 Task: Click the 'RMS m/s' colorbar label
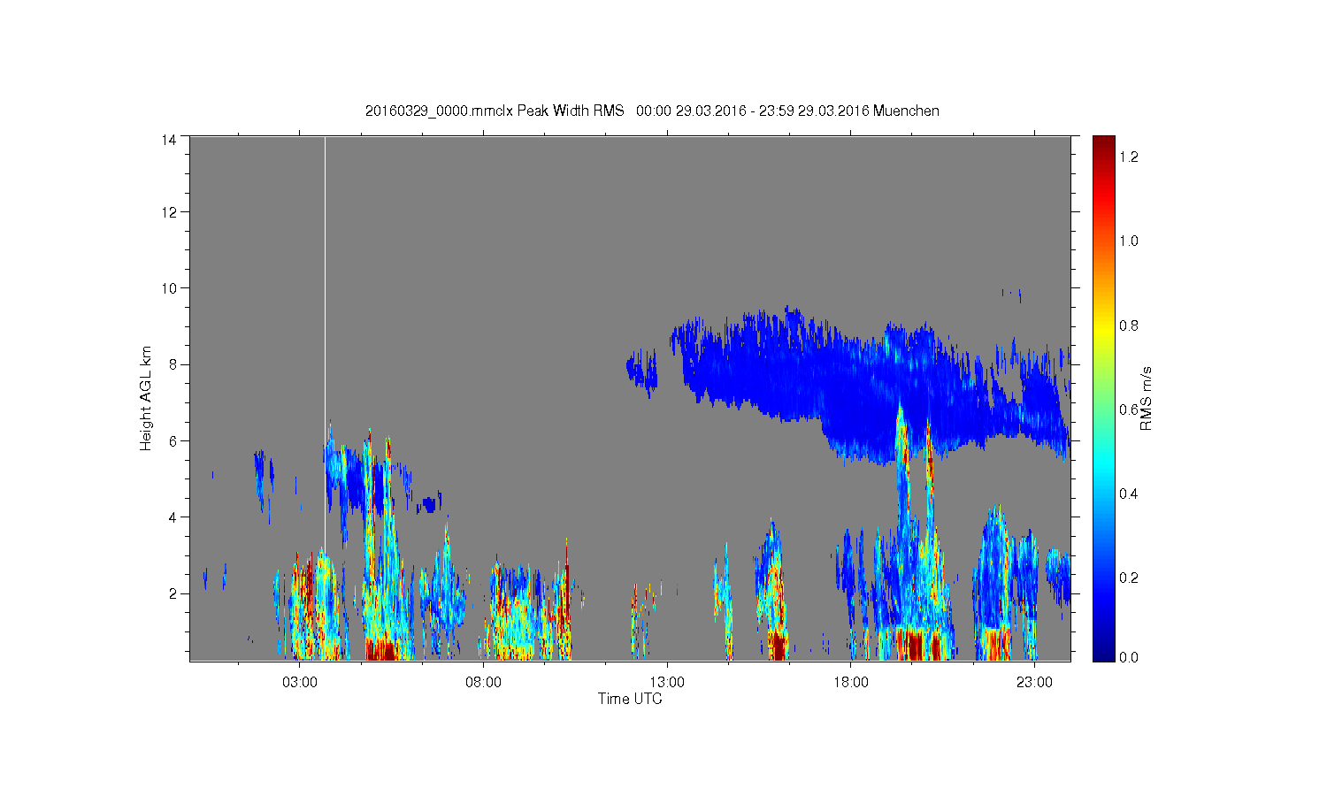[x=1146, y=398]
